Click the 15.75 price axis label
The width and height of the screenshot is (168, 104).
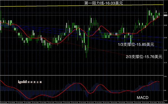(165, 62)
